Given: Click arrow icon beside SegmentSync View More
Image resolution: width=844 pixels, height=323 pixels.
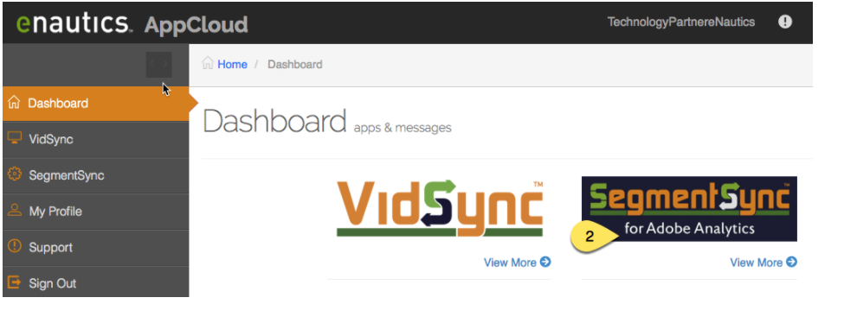Looking at the screenshot, I should click(x=791, y=262).
